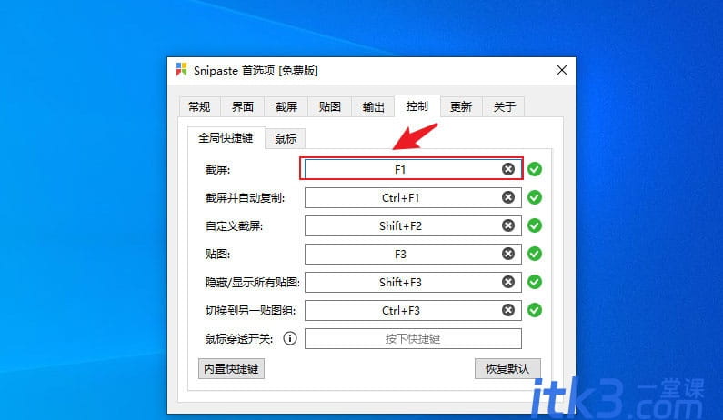Clear the 截屏 F1 hotkey field
The image size is (723, 420).
[508, 169]
